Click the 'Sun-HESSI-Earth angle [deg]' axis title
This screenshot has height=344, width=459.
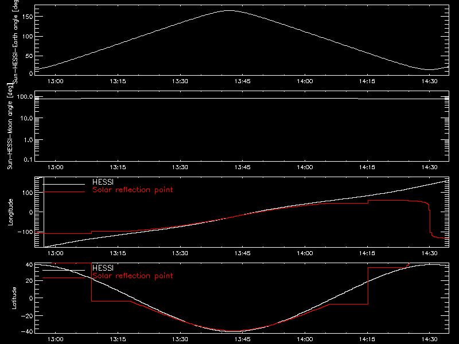(x=15, y=42)
